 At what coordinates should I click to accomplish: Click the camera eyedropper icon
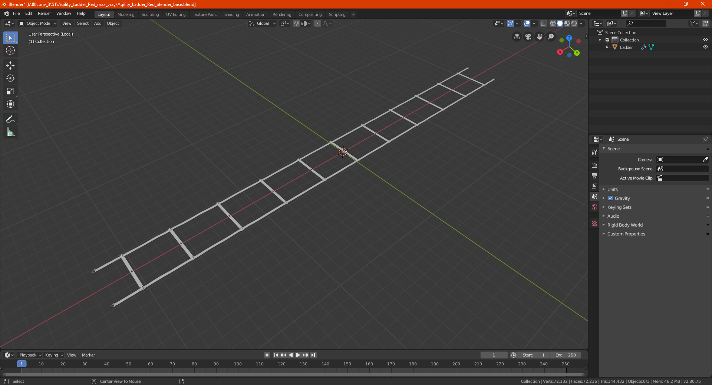point(705,160)
